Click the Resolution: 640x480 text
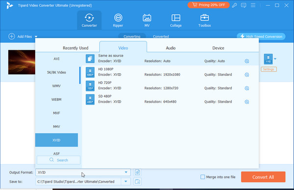 tap(160, 102)
